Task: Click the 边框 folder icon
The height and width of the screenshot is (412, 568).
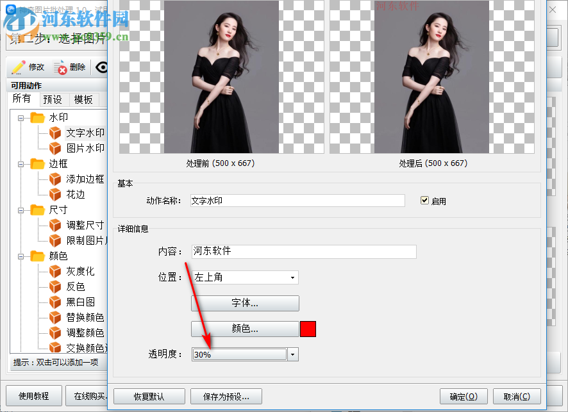Action: [x=37, y=163]
